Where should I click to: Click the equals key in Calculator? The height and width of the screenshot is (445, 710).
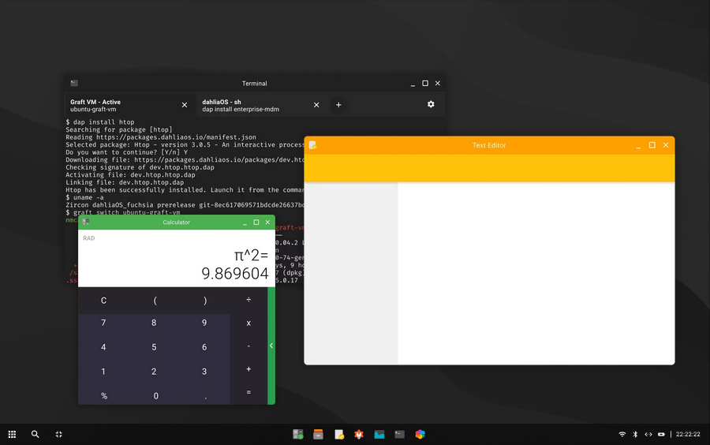(x=248, y=392)
